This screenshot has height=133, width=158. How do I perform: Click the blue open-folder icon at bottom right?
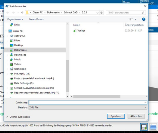coord(153,127)
